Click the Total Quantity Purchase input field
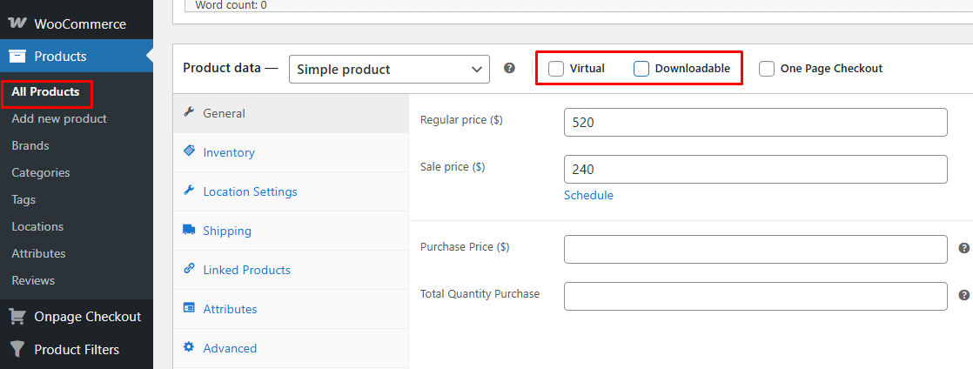This screenshot has height=369, width=973. (755, 296)
